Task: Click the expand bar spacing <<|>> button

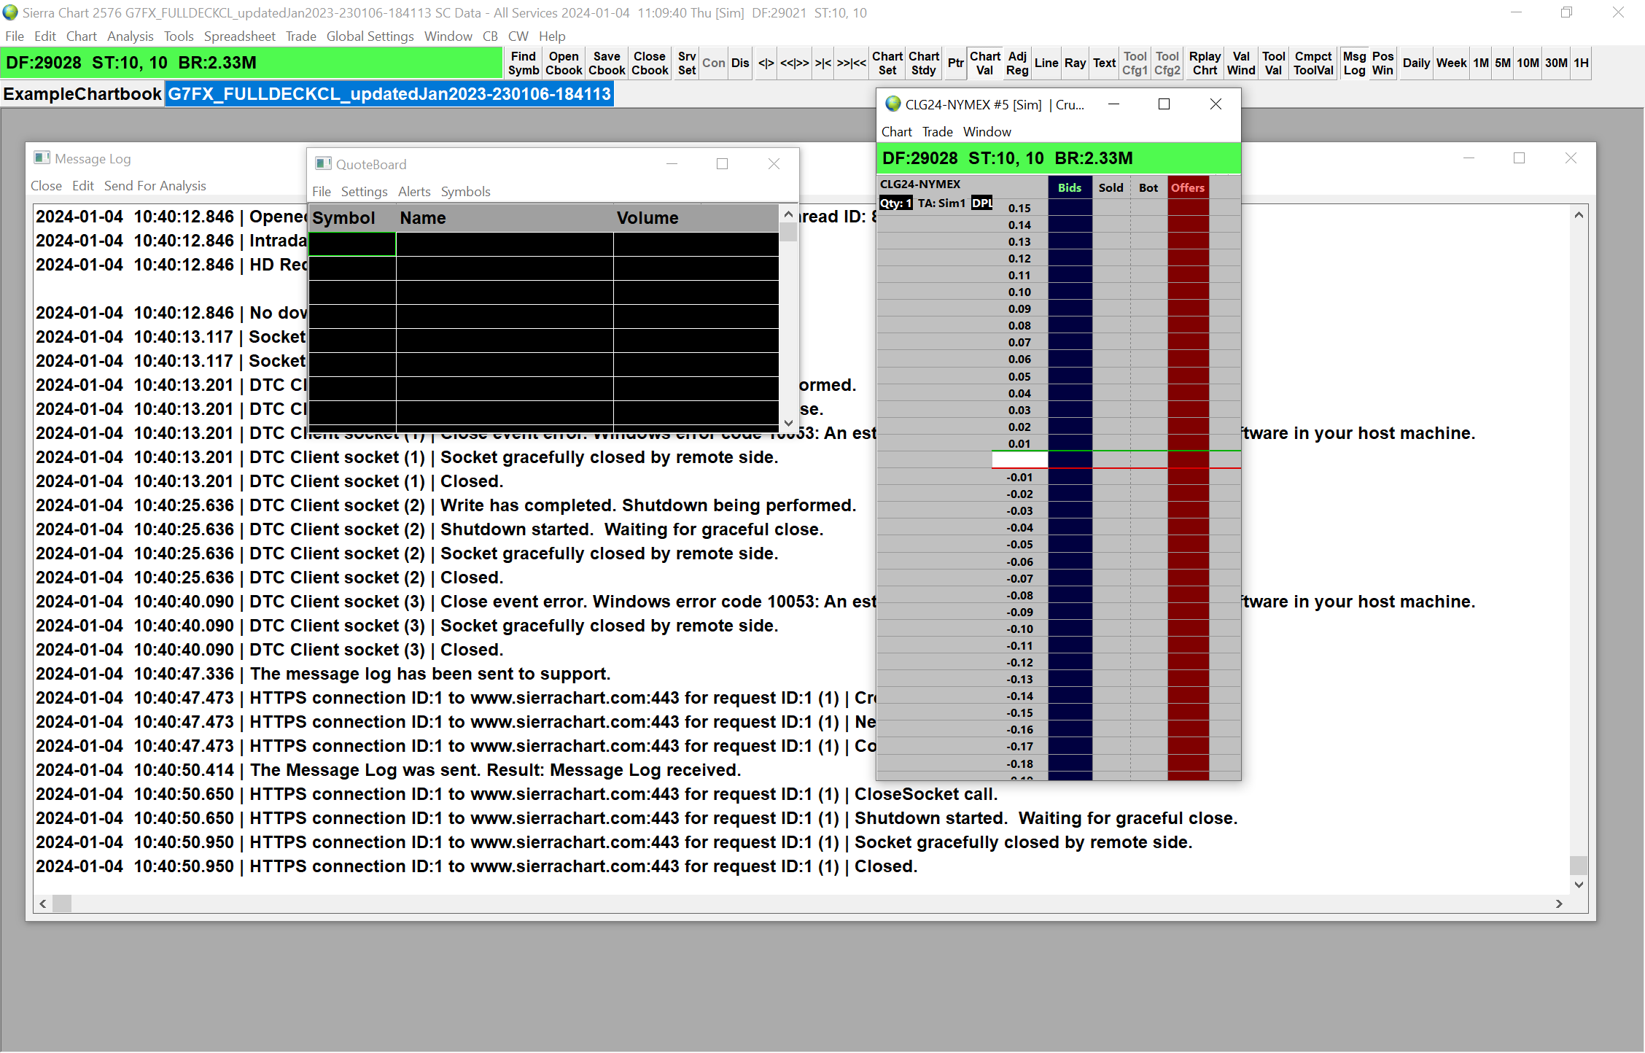Action: (x=794, y=63)
